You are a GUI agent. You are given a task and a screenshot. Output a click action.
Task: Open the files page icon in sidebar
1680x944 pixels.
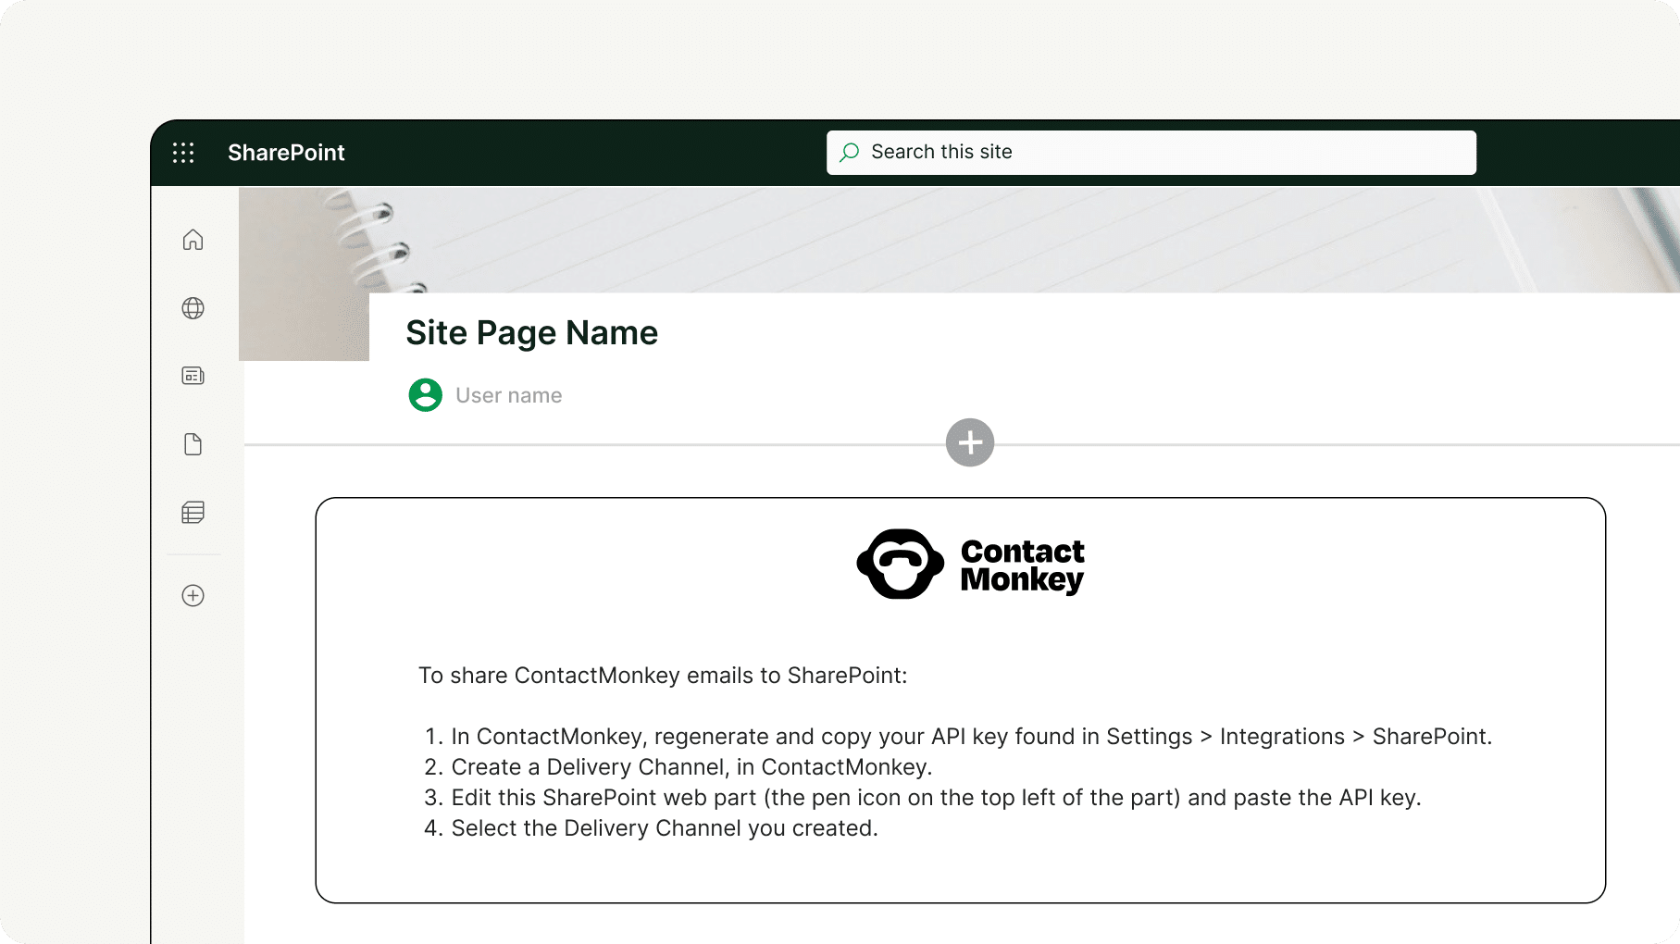(x=193, y=444)
